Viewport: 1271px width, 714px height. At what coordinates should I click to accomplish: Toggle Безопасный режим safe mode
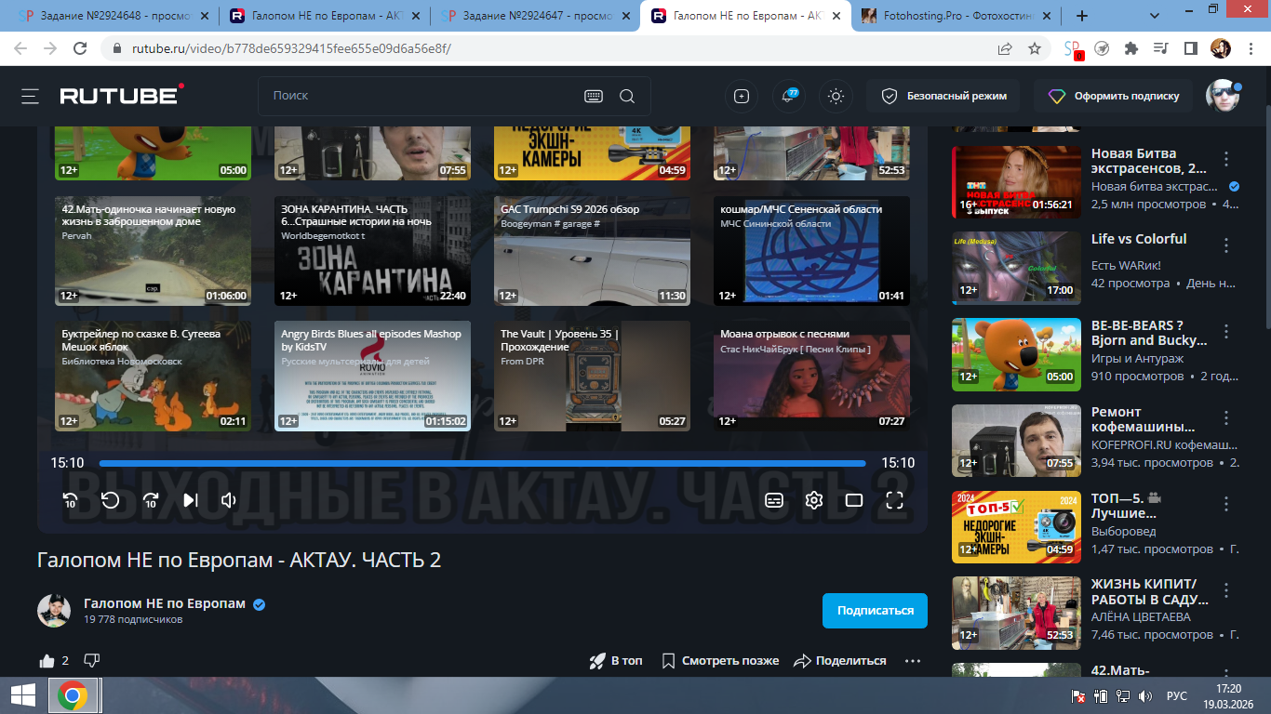coord(943,96)
